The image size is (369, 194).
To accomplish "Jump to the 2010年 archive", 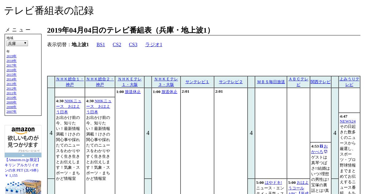I will [11, 98].
